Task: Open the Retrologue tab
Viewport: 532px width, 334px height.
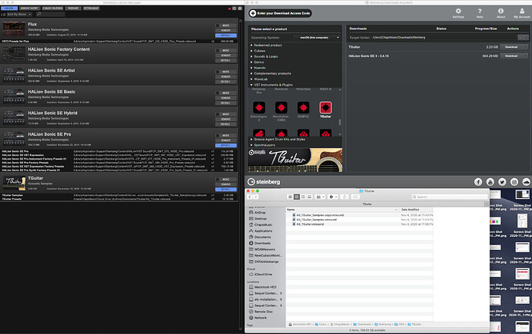Action: coord(91,8)
